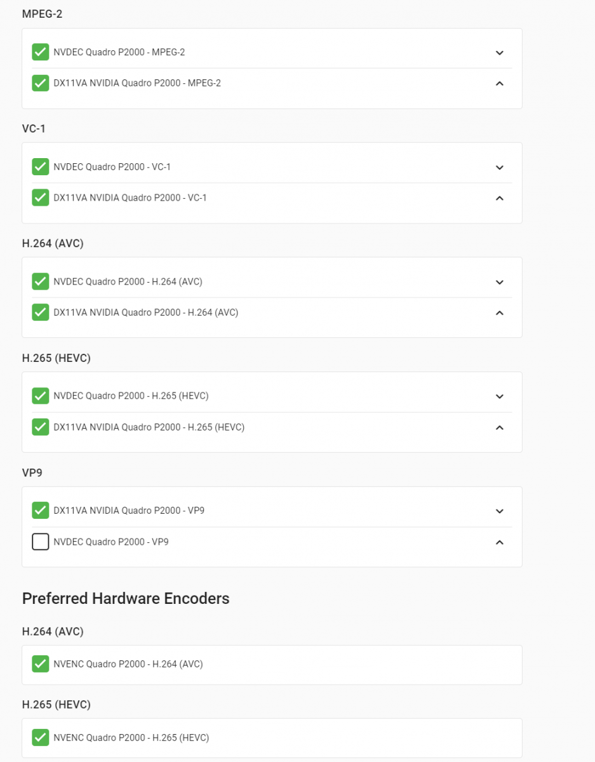Move NVDEC H.264 (AVC) decoder down
595x762 pixels.
coord(500,282)
